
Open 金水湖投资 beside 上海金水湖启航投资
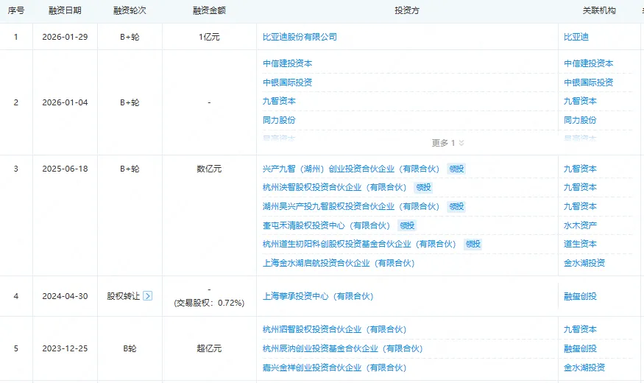[584, 263]
